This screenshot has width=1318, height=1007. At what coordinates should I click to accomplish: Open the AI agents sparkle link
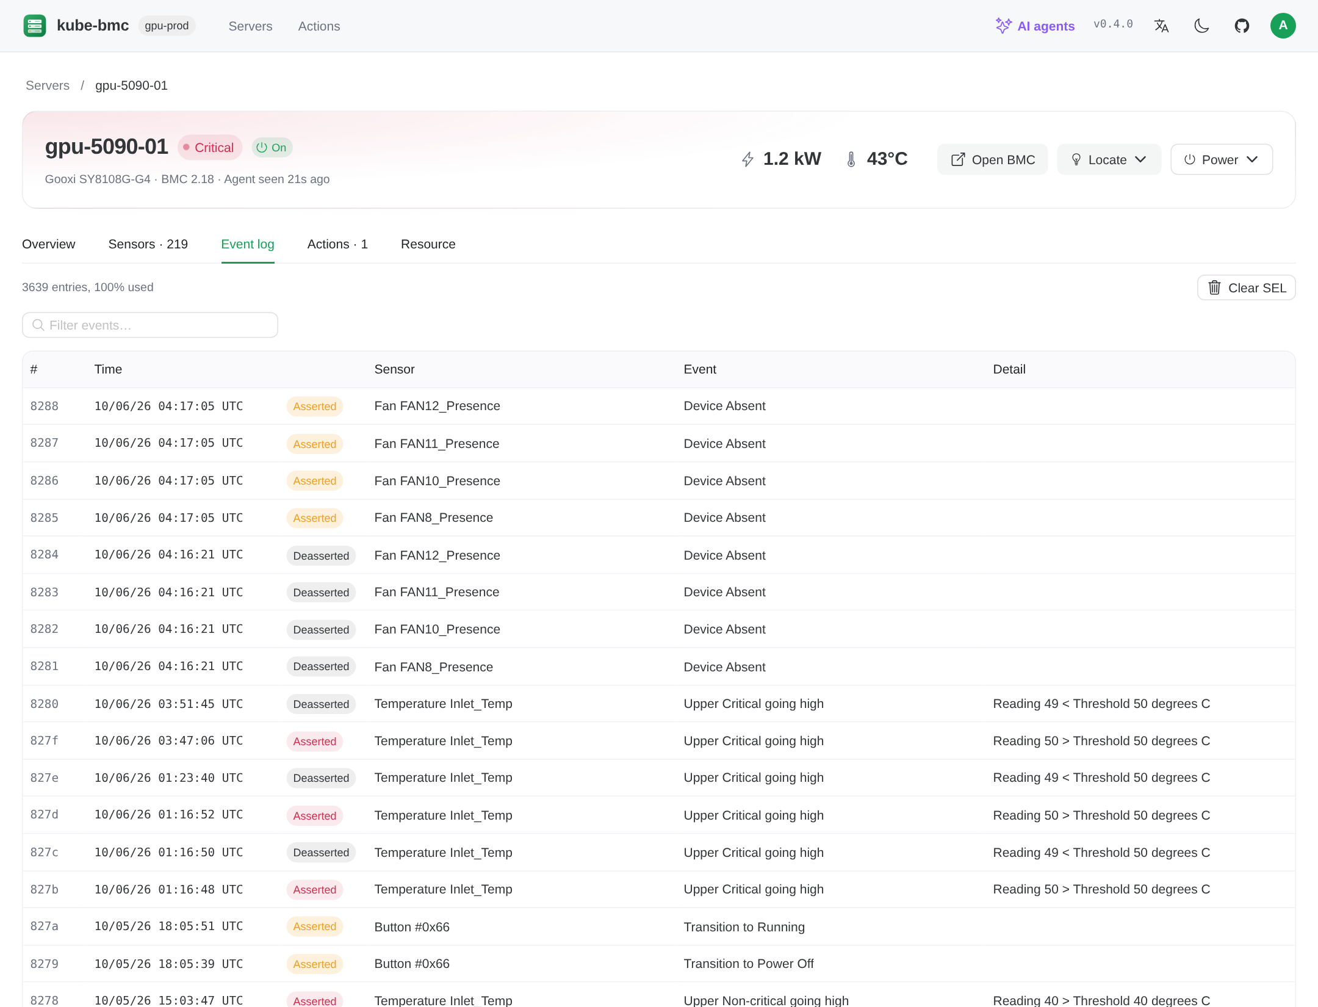[1035, 26]
